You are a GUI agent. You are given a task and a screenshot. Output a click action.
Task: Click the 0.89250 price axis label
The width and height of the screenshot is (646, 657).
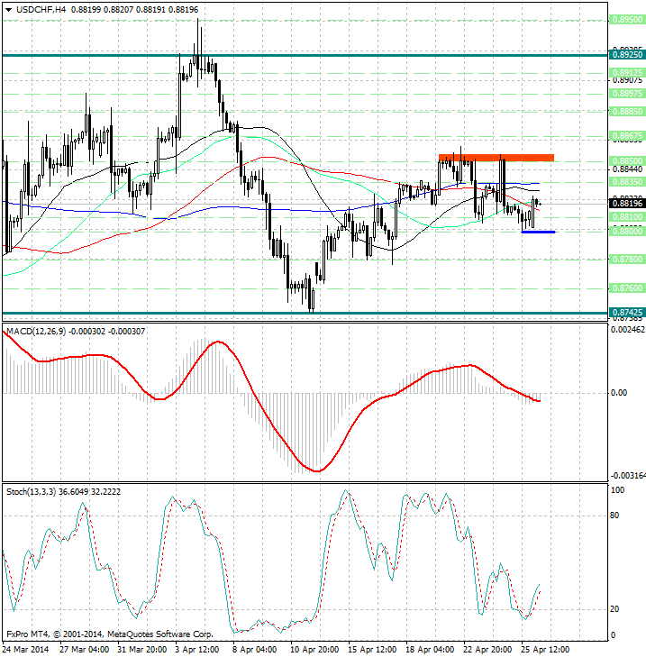625,55
